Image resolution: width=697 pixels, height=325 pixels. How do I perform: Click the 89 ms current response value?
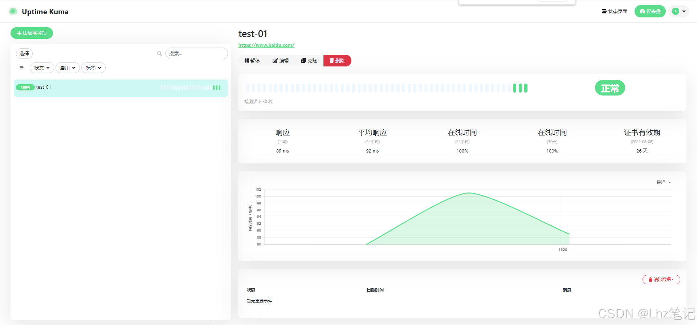click(282, 151)
